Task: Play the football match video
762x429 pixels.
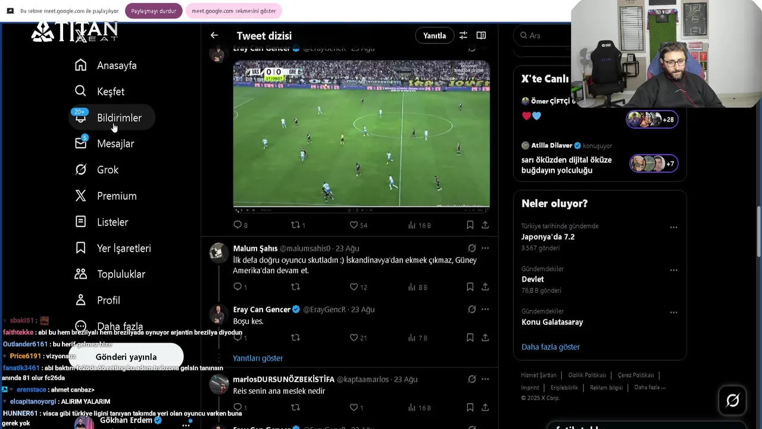Action: (x=361, y=136)
